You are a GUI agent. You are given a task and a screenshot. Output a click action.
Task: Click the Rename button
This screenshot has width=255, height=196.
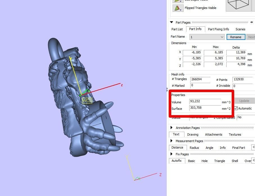pos(236,37)
